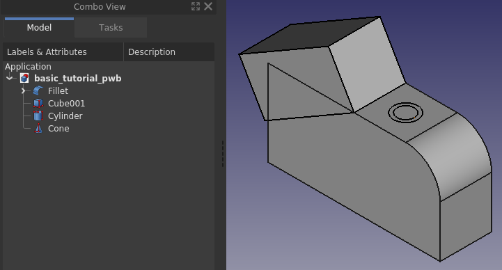
Task: Click the circular hole on the model
Action: click(406, 113)
